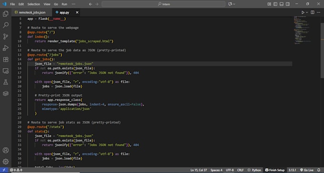Click the 404 value on line 17
Screen dimensions: 324x173
click(136, 73)
